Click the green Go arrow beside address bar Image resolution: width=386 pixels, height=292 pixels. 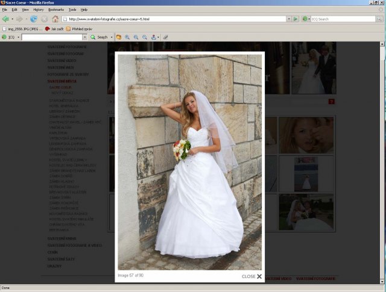tap(295, 19)
